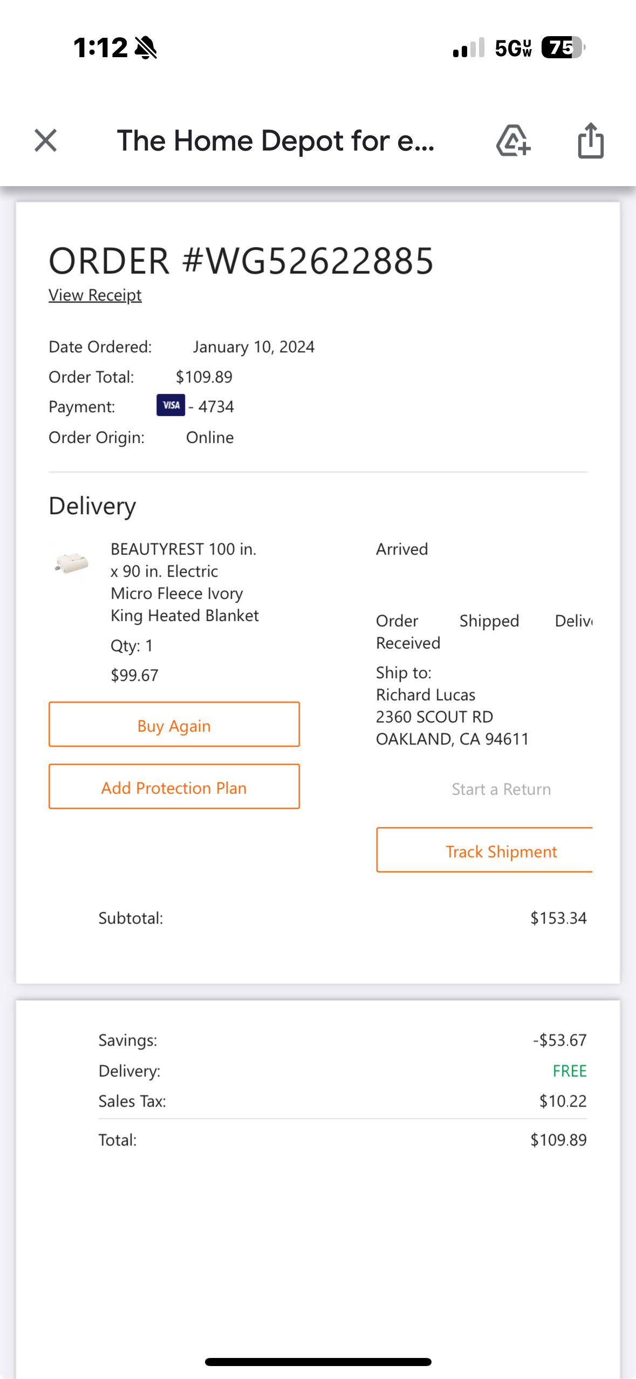Tap the silent mode bell icon
Screen dimensions: 636x1379
click(x=146, y=47)
